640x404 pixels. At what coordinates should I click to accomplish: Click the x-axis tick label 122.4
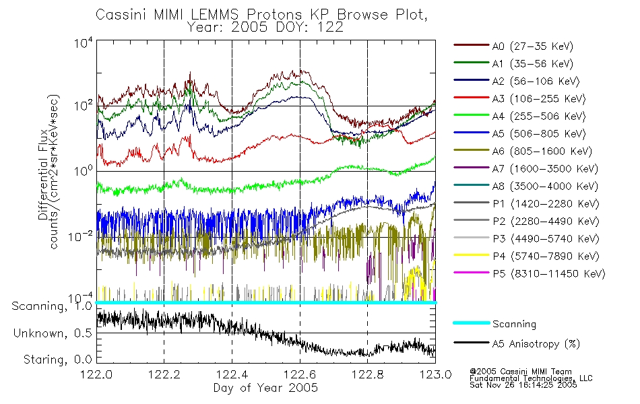[232, 374]
